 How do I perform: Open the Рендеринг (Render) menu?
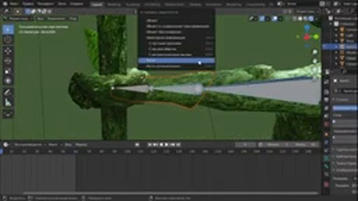coord(46,4)
